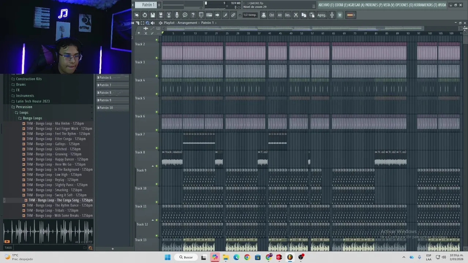The width and height of the screenshot is (468, 263).
Task: Click the playlist speaker playback tool
Action: (x=153, y=23)
